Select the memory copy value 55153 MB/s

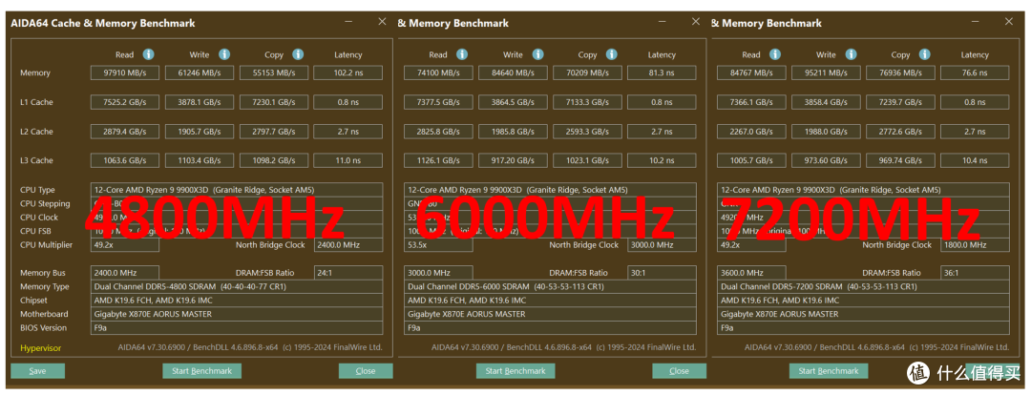coord(274,73)
